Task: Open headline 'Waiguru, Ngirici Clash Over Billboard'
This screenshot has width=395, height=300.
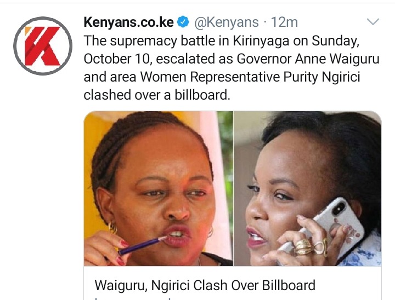Action: click(205, 285)
